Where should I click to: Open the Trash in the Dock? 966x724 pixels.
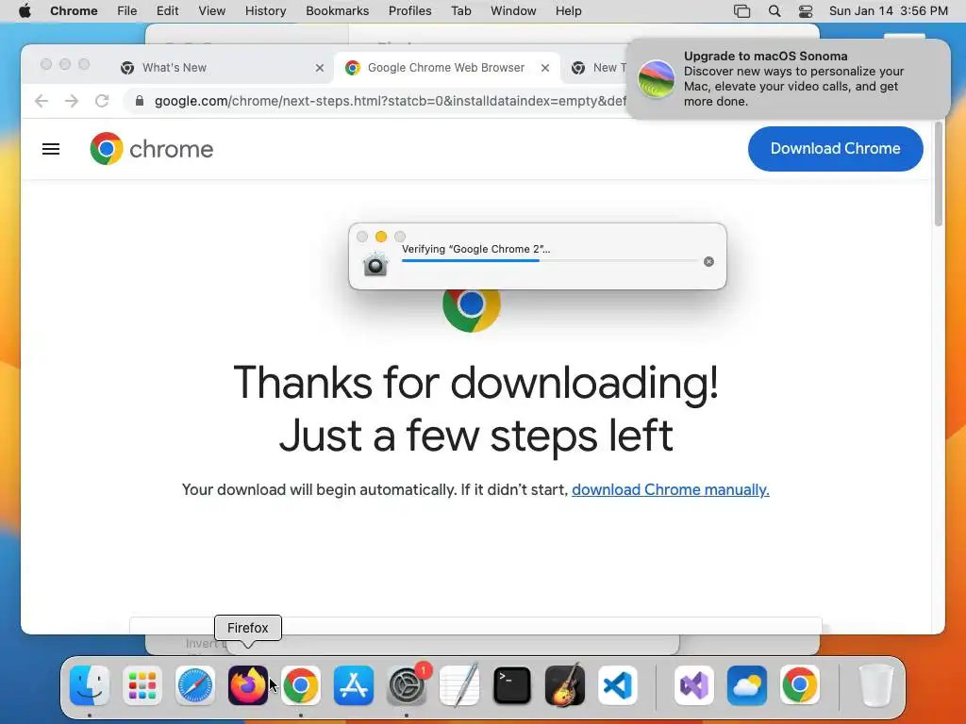[x=875, y=685]
